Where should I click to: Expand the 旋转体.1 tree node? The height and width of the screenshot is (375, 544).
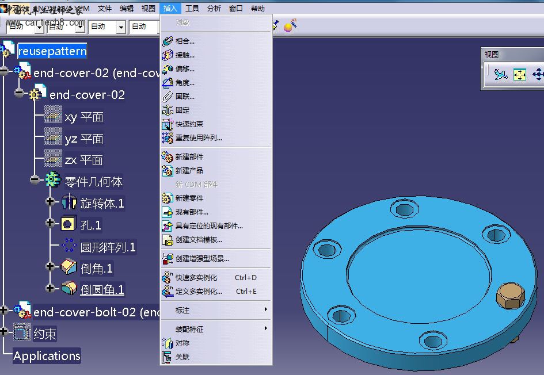click(51, 202)
